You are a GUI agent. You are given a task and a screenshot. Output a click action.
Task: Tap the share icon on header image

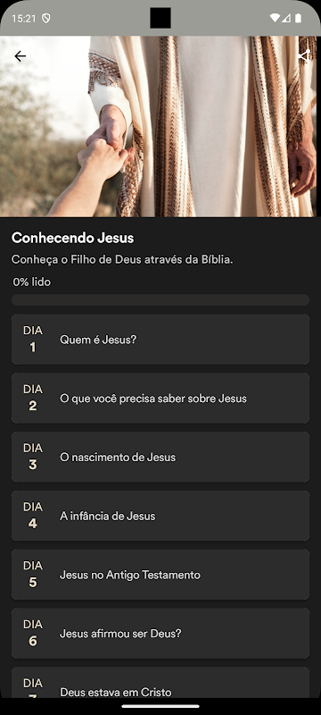coord(304,56)
